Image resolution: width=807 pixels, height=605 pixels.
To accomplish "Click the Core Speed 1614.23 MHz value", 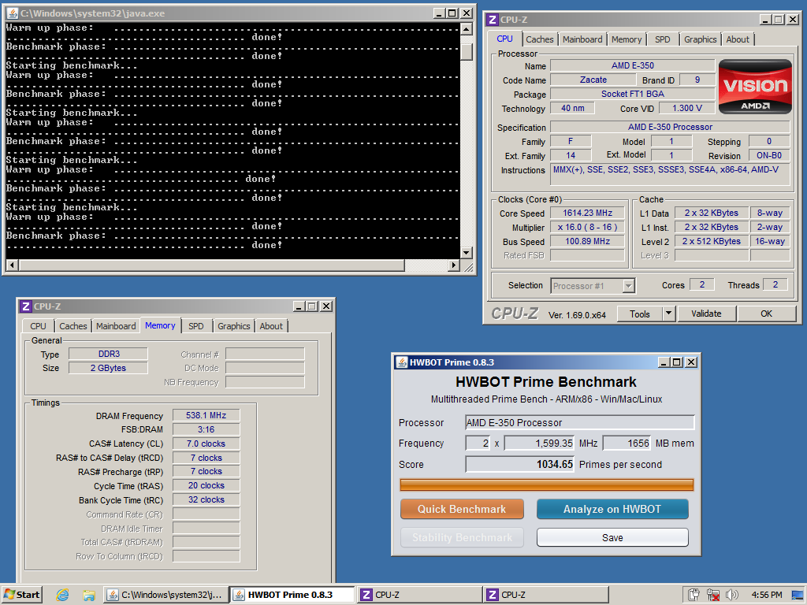I will 587,213.
